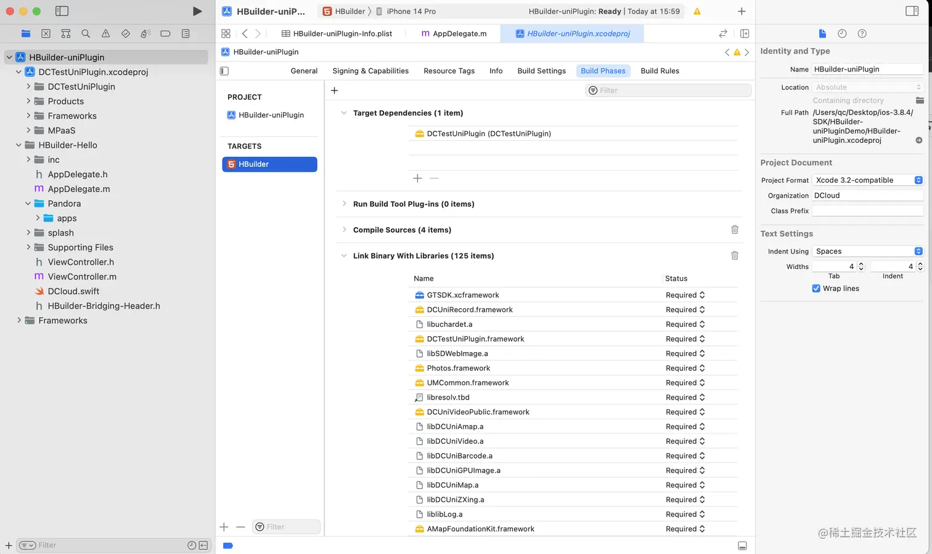Open the Signing & Capabilities tab

coord(370,71)
